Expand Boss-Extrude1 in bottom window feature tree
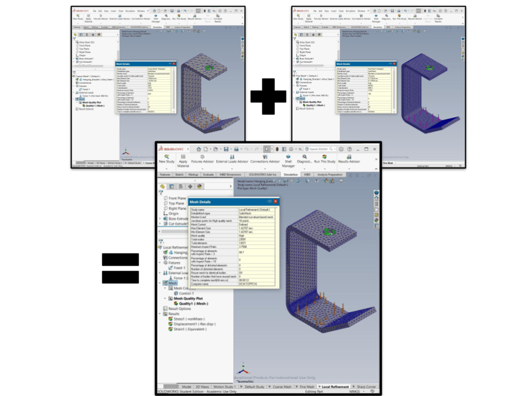 [160, 218]
